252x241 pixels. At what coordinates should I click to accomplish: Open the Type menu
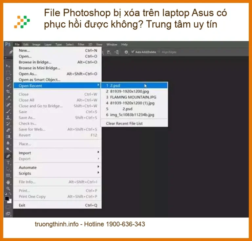click(x=58, y=45)
